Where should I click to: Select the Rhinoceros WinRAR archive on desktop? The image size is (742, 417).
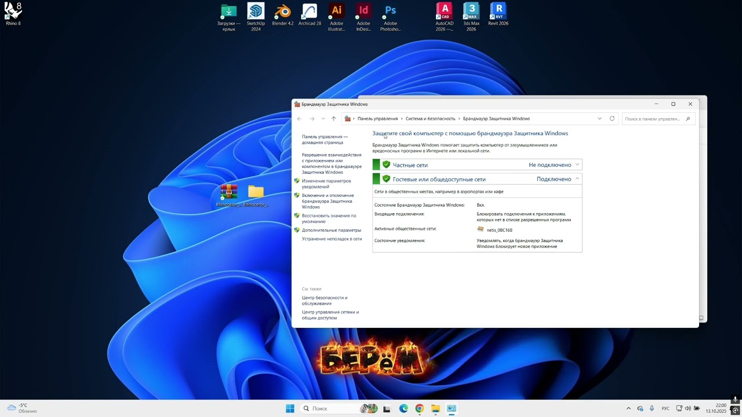tap(229, 196)
